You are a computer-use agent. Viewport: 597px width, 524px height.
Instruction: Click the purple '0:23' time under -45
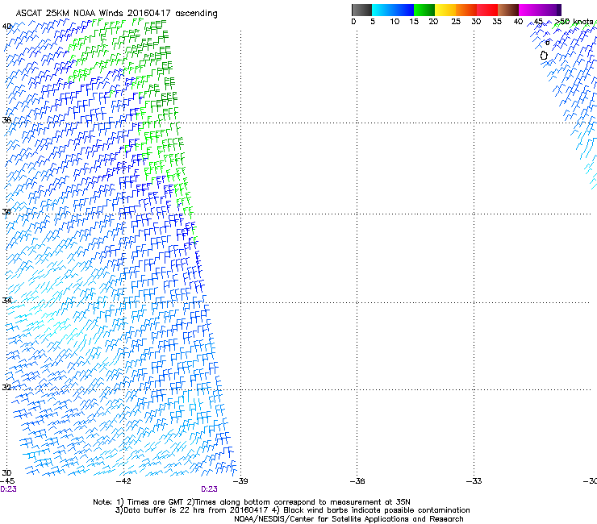click(8, 489)
